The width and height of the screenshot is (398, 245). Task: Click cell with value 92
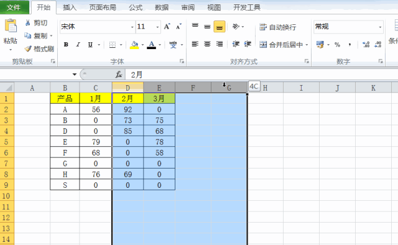pyautogui.click(x=127, y=109)
